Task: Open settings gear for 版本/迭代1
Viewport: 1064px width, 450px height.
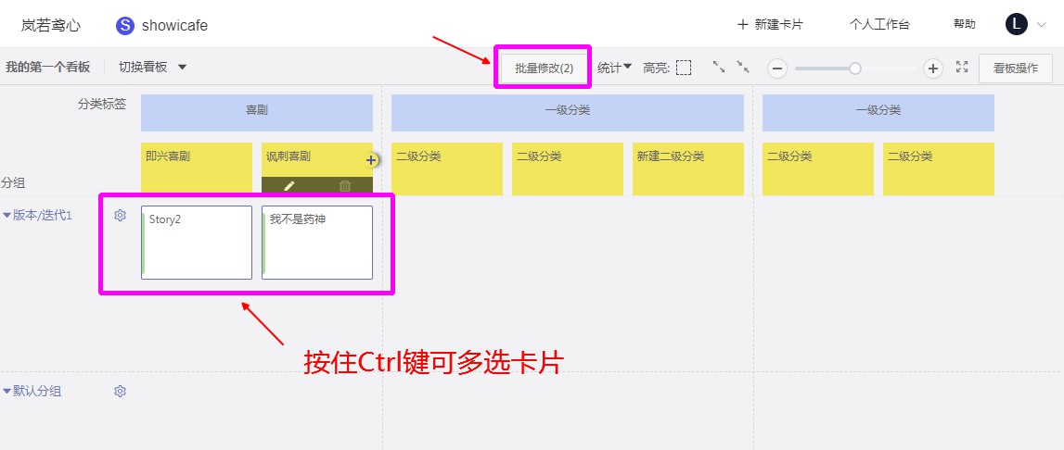Action: click(120, 216)
